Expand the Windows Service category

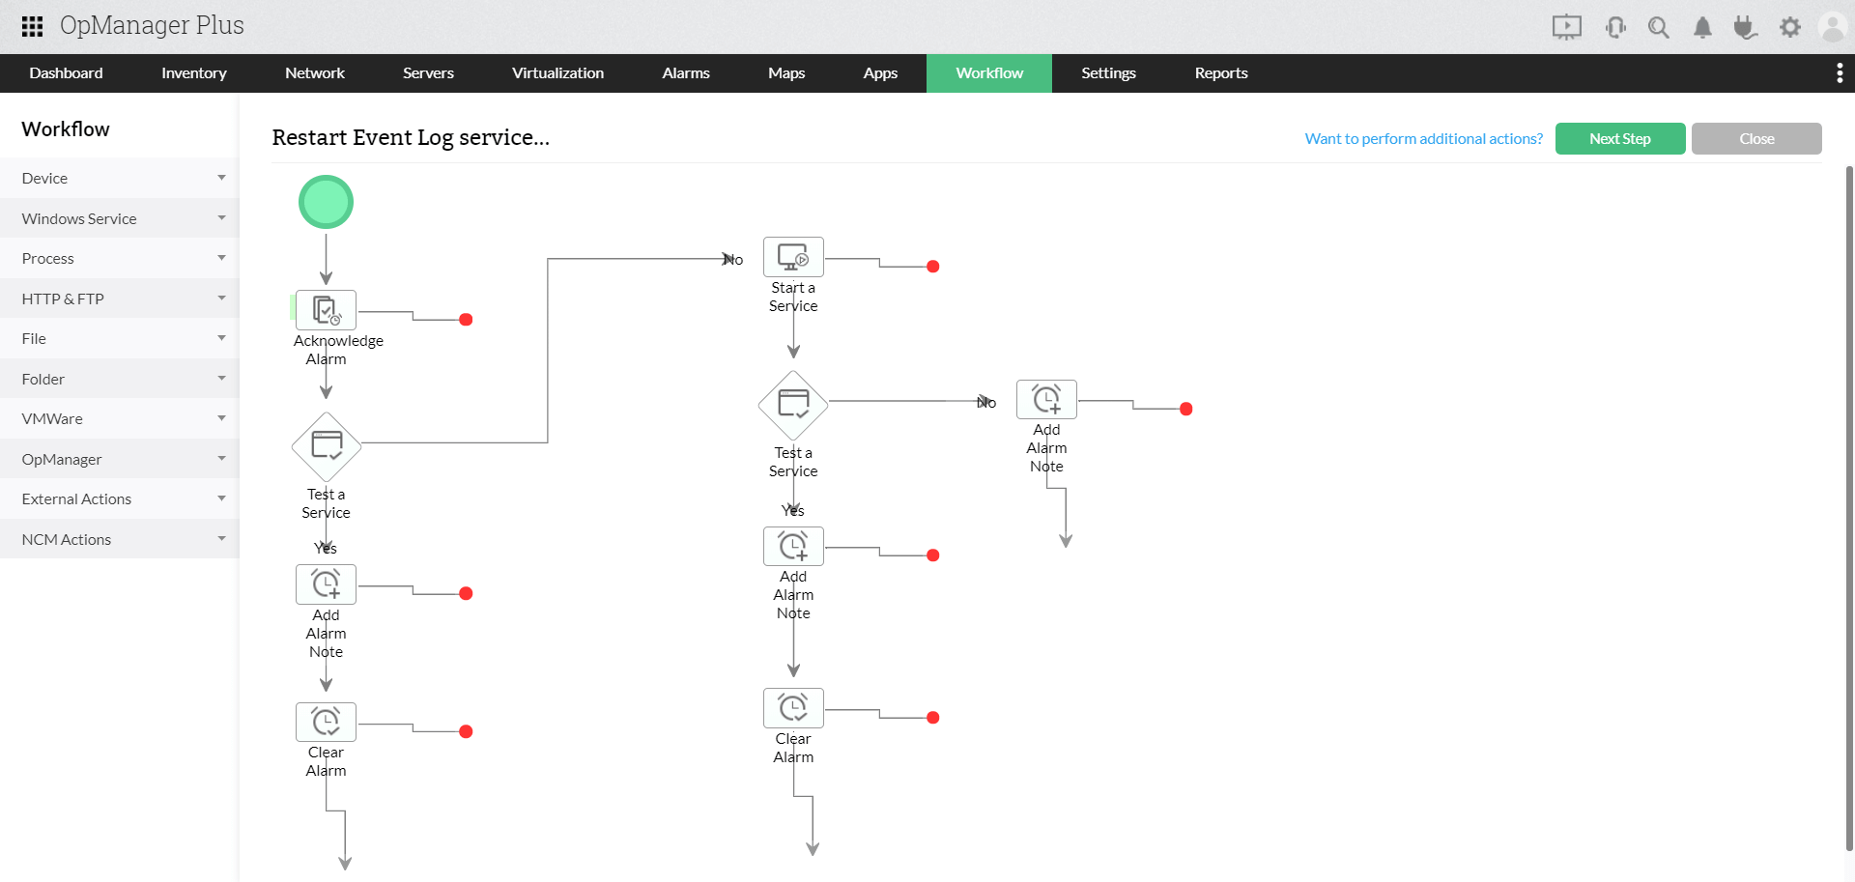point(119,217)
